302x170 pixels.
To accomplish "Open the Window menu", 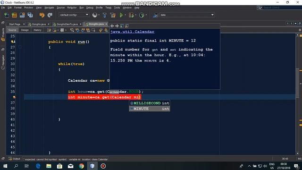I will [x=127, y=8].
